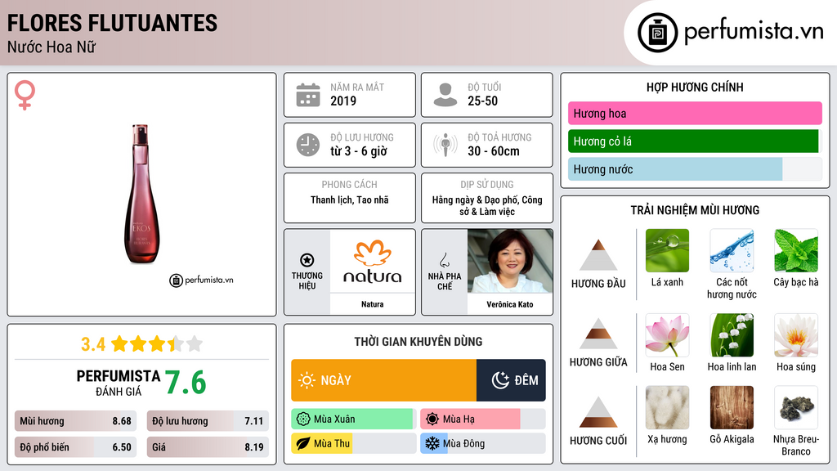
Task: Click the Độ phổ biến 6.50 score bar
Action: (x=76, y=447)
